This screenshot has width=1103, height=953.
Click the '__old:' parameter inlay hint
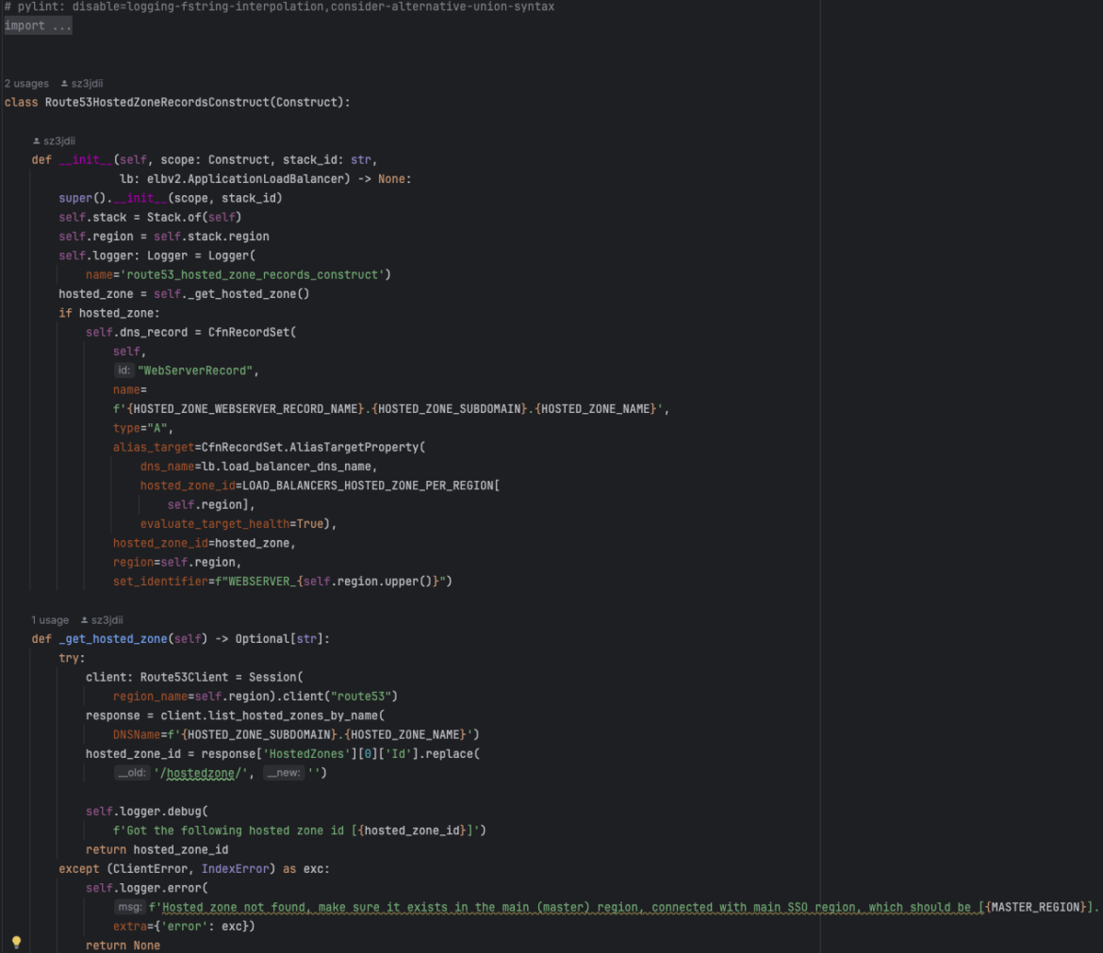133,773
